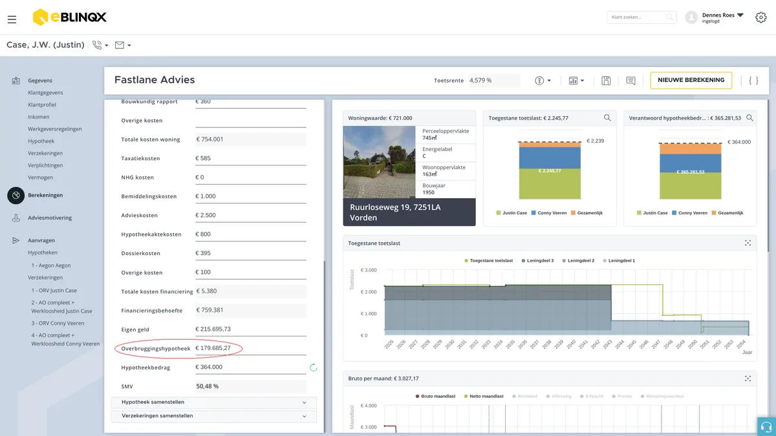Image resolution: width=776 pixels, height=436 pixels.
Task: Open Klantprofiel in the sidebar
Action: point(42,105)
